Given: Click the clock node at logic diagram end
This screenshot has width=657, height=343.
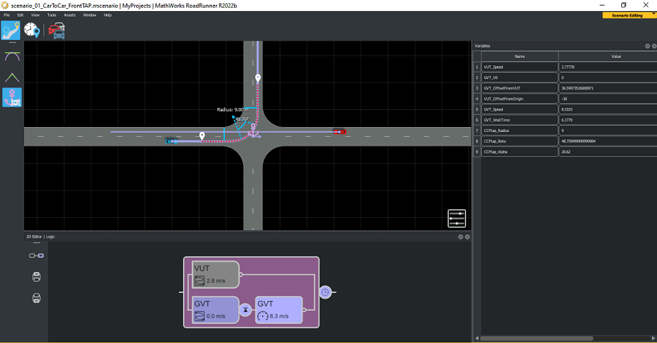Looking at the screenshot, I should pyautogui.click(x=325, y=292).
